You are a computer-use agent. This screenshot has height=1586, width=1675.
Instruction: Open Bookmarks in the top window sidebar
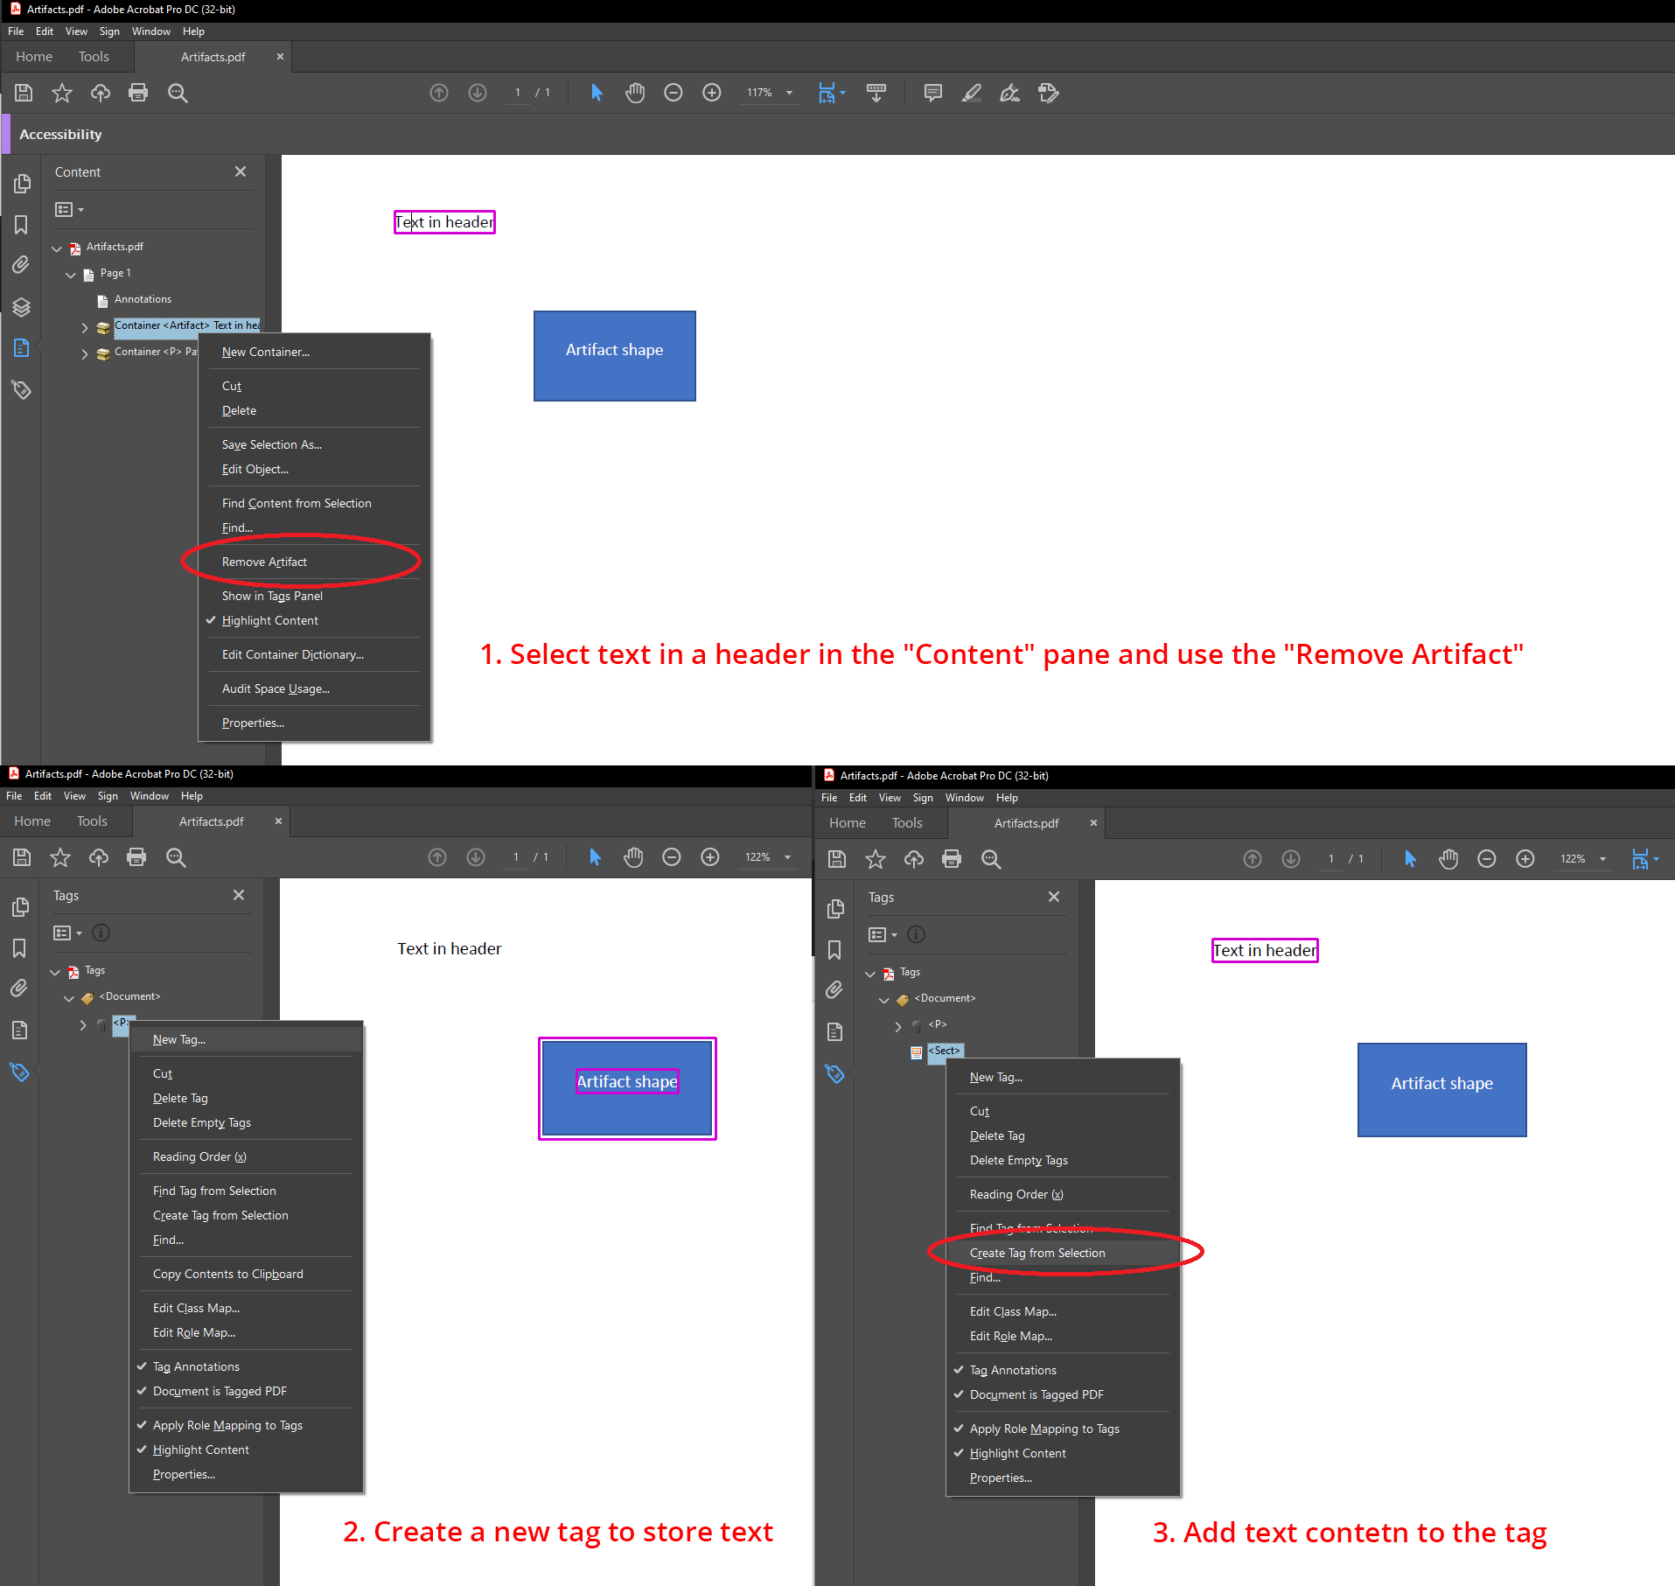pyautogui.click(x=22, y=225)
